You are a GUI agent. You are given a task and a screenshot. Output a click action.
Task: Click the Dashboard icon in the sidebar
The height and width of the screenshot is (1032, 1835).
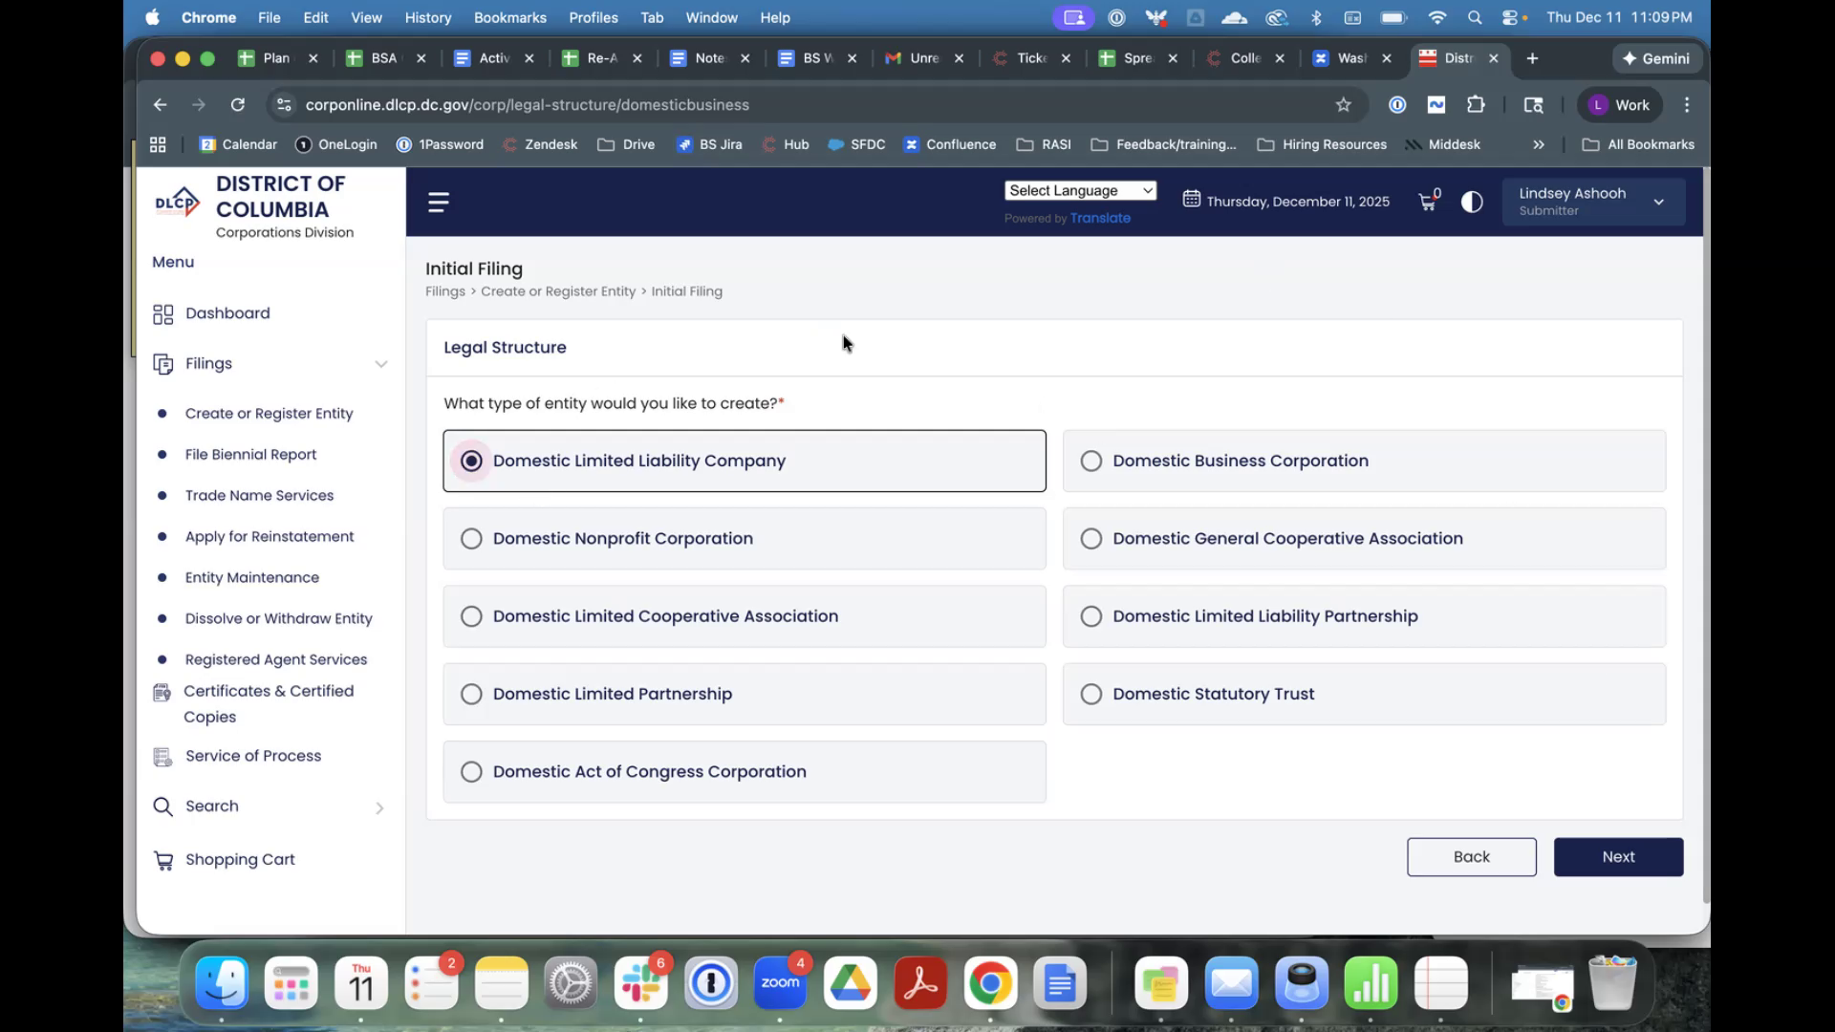click(x=163, y=314)
